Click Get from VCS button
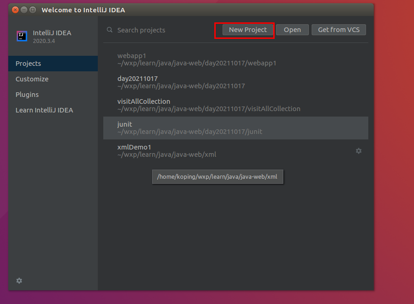 (x=339, y=30)
